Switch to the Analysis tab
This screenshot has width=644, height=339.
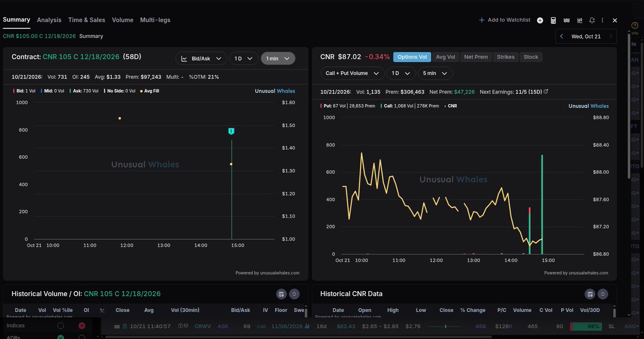coord(49,20)
